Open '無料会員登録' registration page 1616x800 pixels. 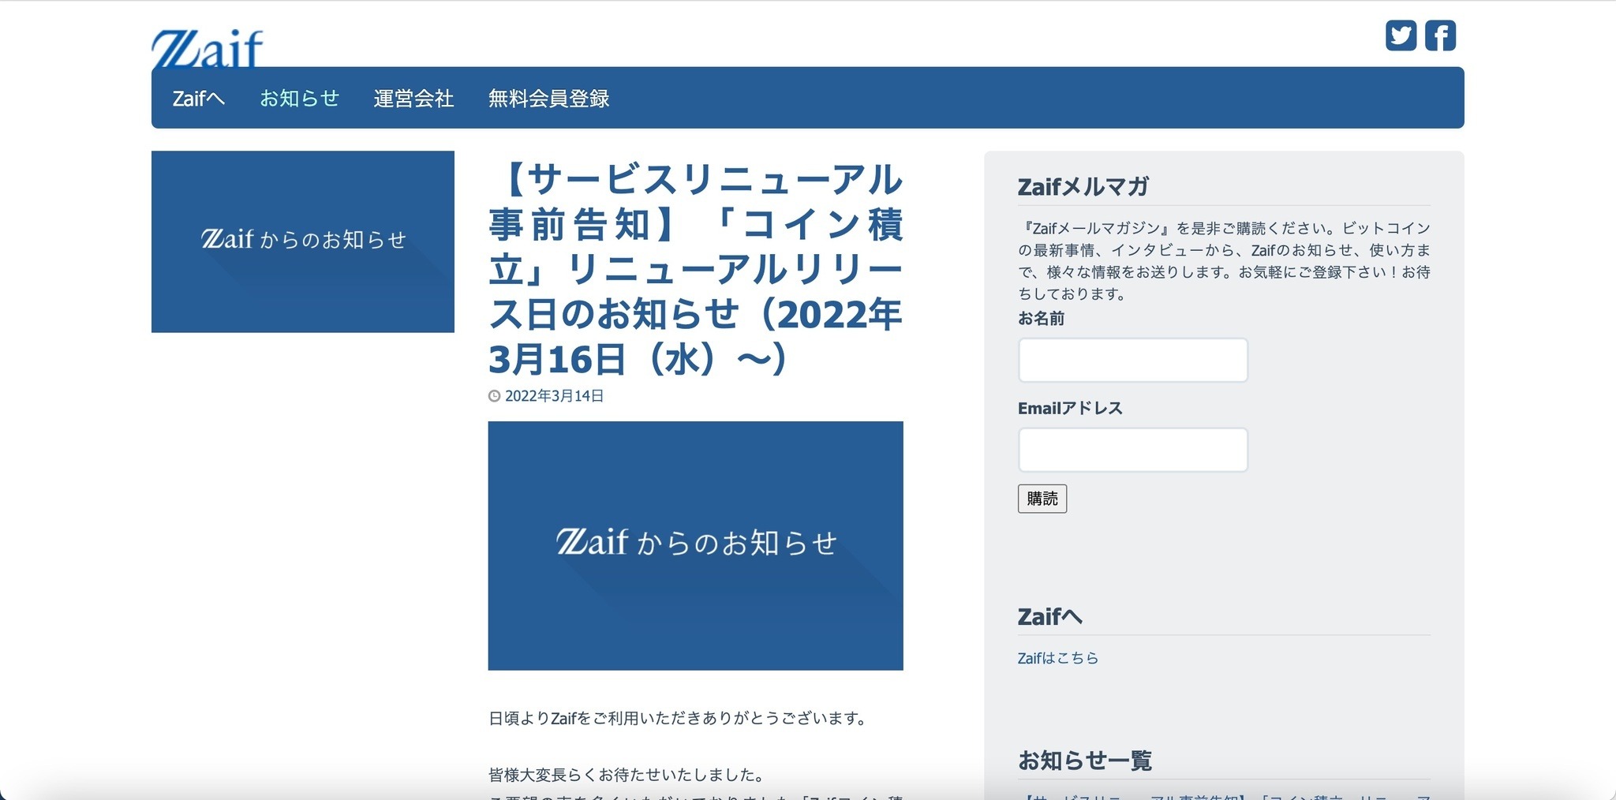[x=549, y=98]
